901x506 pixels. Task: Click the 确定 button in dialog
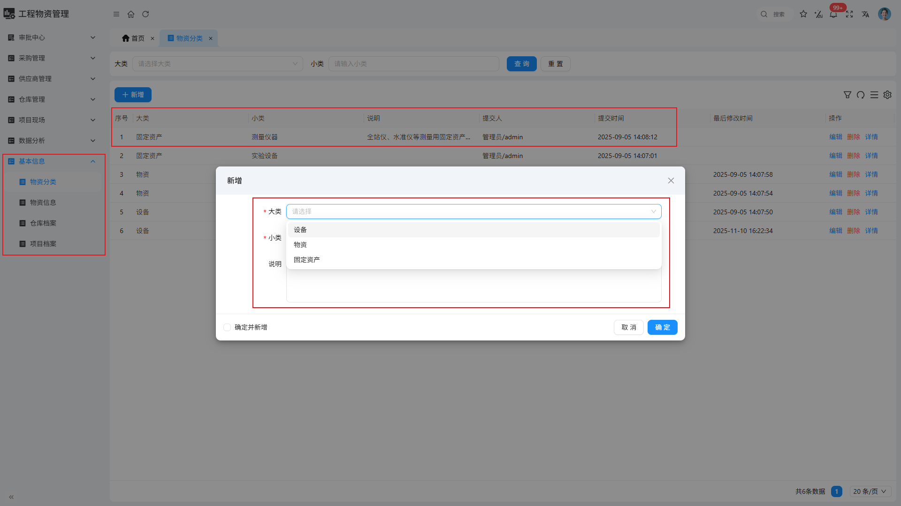coord(662,327)
